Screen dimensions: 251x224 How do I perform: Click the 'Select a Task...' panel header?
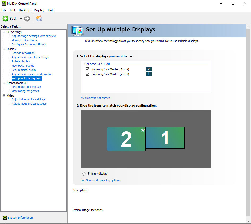11,26
